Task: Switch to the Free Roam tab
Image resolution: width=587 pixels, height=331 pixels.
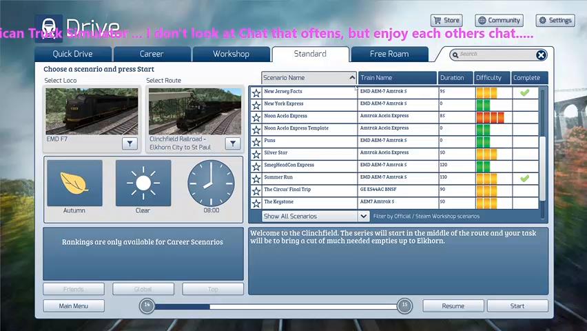Action: point(389,54)
